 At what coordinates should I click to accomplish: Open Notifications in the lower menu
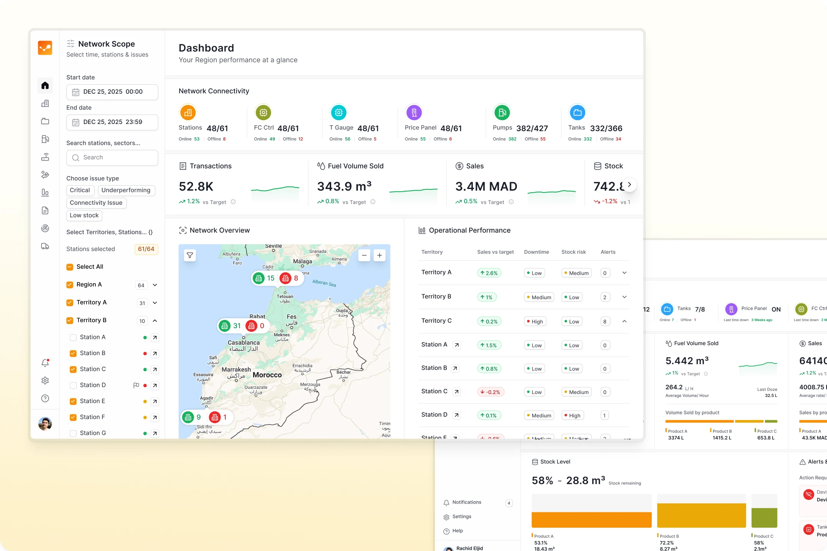coord(466,502)
